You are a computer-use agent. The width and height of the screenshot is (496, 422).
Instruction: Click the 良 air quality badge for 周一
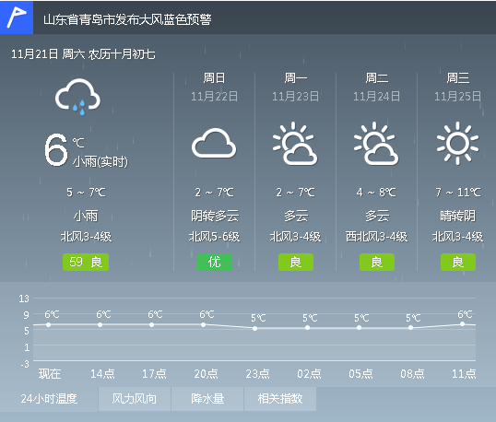click(x=296, y=262)
